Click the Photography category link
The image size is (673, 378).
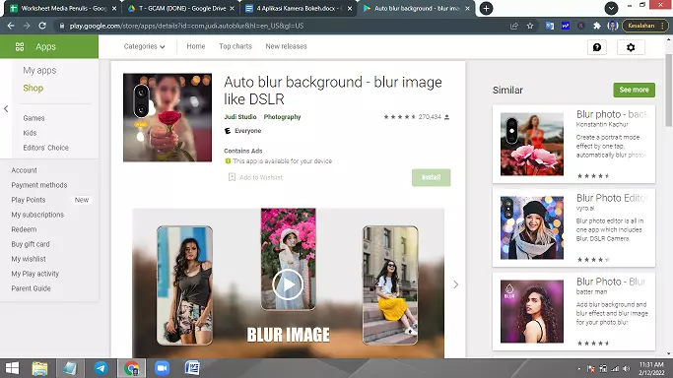tap(282, 116)
